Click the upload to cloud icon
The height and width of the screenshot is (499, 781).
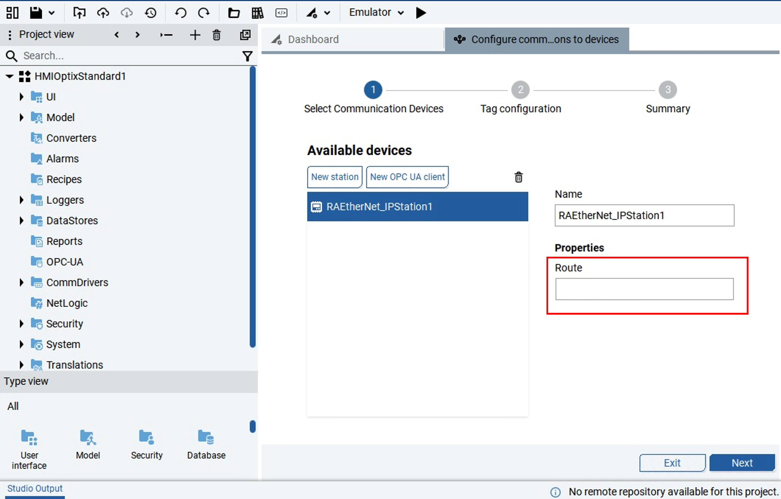102,11
